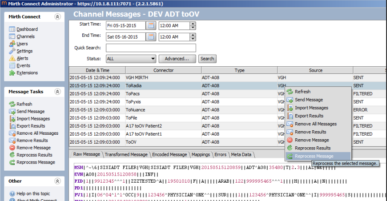Open the Users icon in Mirth Connect panel

pos(12,44)
